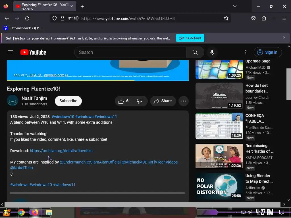
Task: Click the Share button
Action: [x=163, y=101]
